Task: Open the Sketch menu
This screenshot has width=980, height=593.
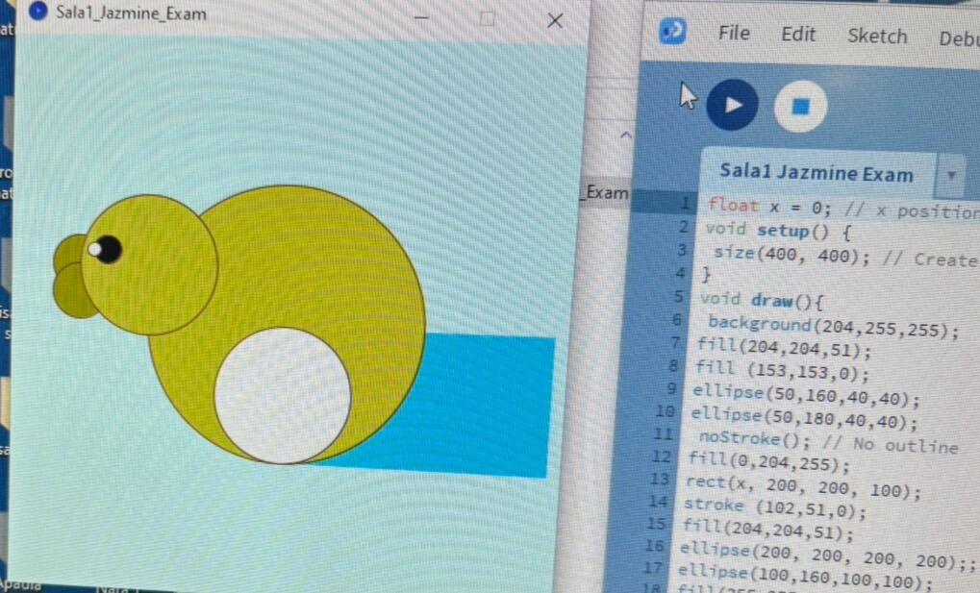Action: [x=877, y=37]
